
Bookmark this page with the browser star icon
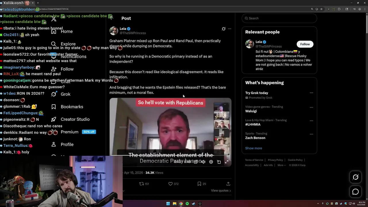pyautogui.click(x=321, y=9)
